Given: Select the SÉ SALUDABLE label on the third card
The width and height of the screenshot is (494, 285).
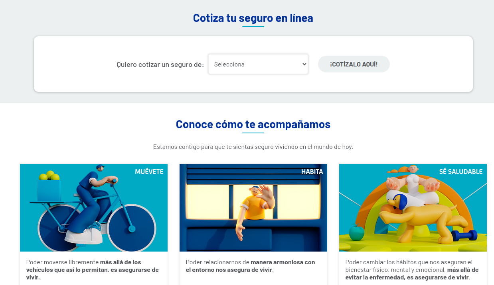Looking at the screenshot, I should [461, 172].
